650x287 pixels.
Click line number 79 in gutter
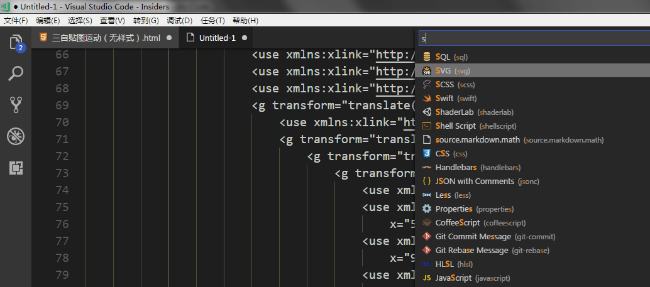[62, 274]
